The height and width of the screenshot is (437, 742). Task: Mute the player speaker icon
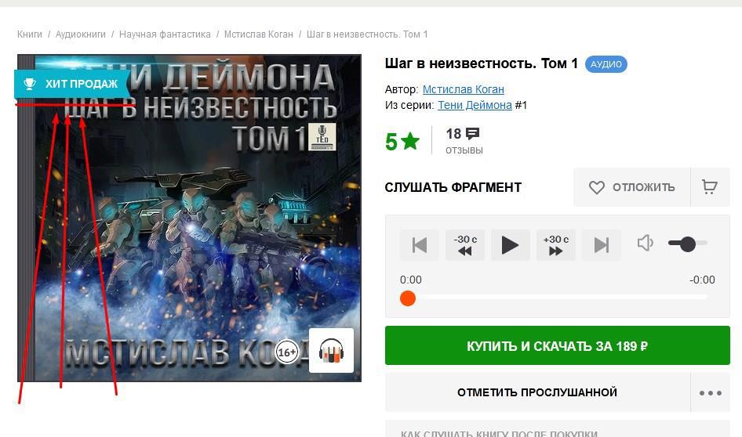pyautogui.click(x=646, y=244)
